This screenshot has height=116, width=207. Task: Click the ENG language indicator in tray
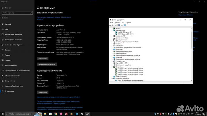(192, 114)
